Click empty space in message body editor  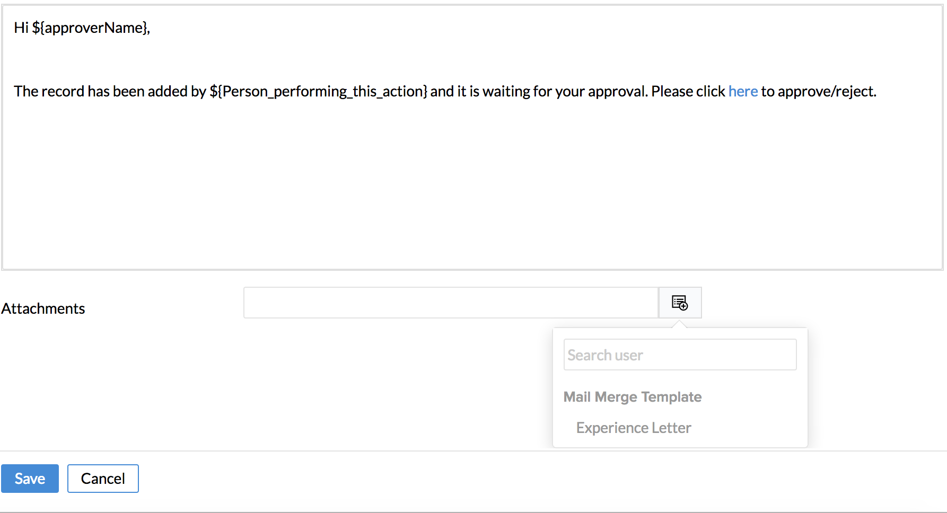[x=472, y=185]
